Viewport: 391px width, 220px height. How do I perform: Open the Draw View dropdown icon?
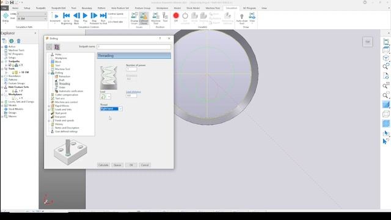[x=252, y=18]
